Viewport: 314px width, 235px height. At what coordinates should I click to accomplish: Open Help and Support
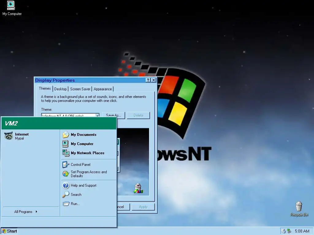79,185
